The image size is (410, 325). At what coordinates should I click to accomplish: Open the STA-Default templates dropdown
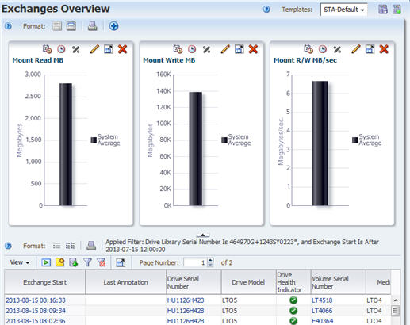point(343,10)
